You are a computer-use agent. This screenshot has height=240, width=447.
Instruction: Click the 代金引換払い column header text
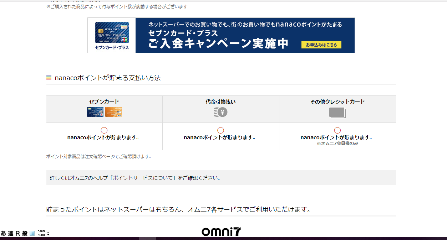(220, 101)
